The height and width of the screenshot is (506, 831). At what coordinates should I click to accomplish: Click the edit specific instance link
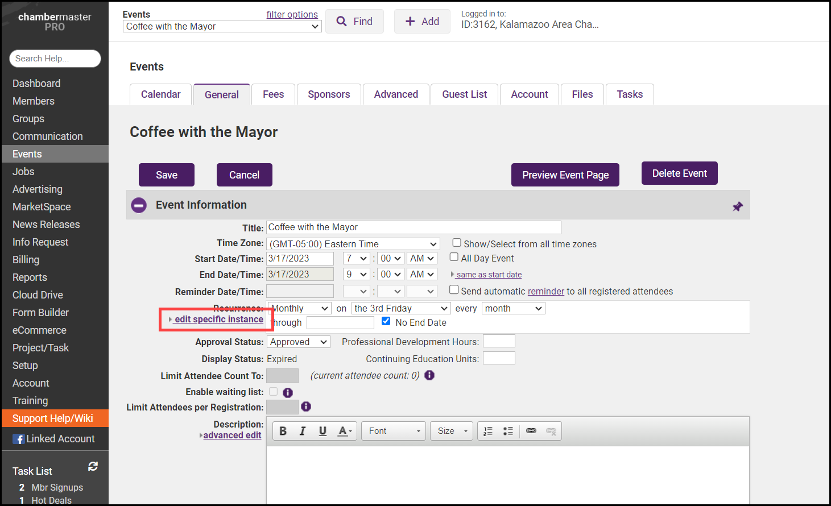coord(218,320)
